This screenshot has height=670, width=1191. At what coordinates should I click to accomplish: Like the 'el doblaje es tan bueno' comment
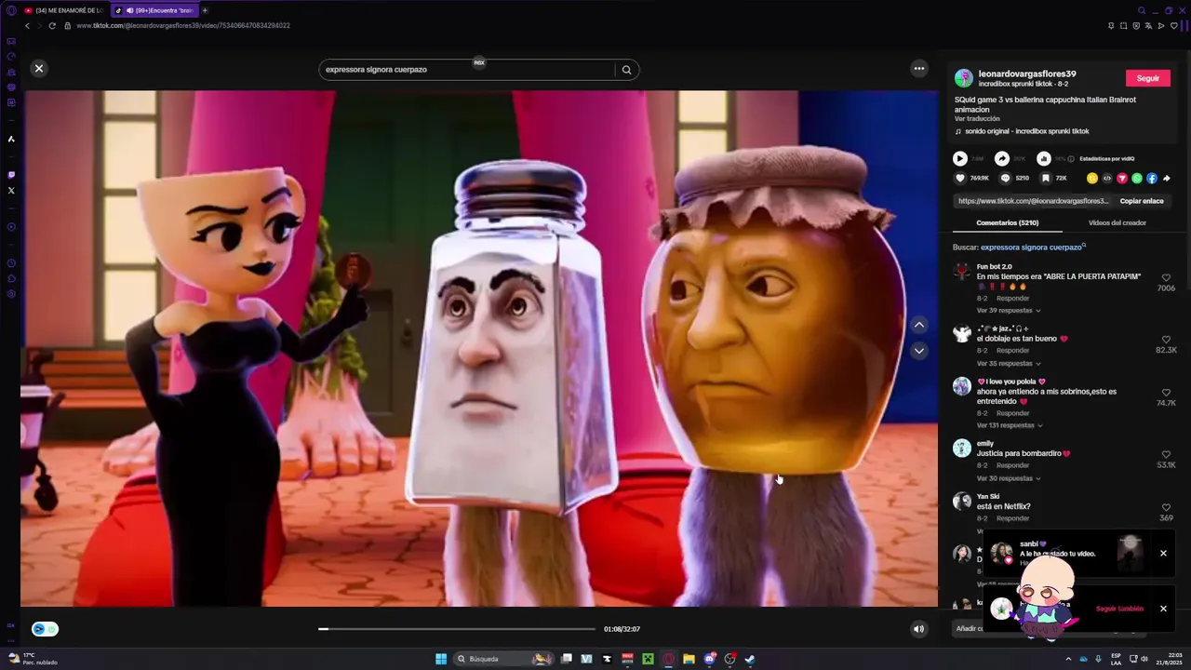[1166, 340]
